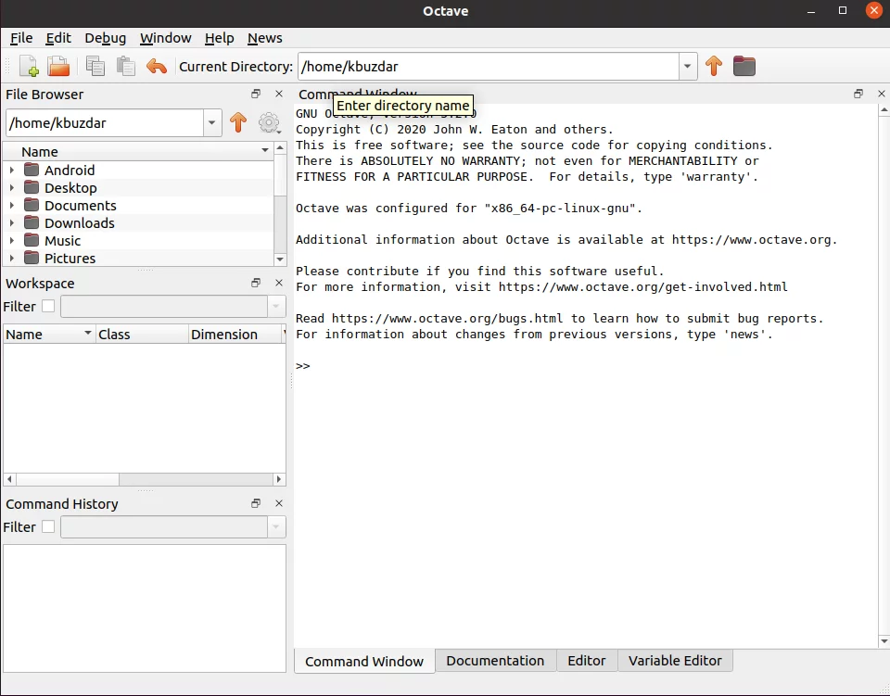Image resolution: width=890 pixels, height=696 pixels.
Task: Close the Command Window panel
Action: click(882, 94)
